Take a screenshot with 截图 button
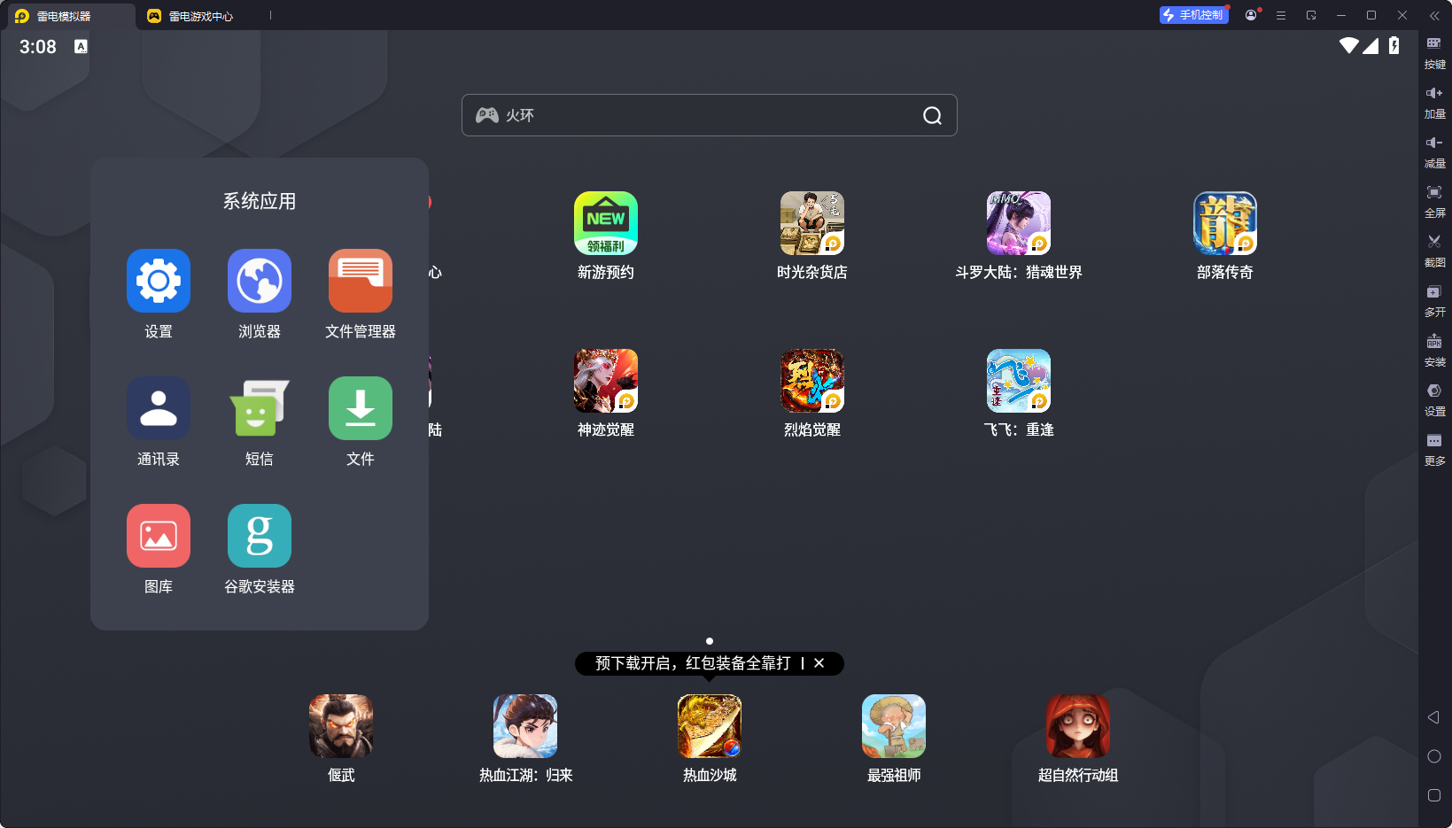The image size is (1452, 828). point(1434,251)
